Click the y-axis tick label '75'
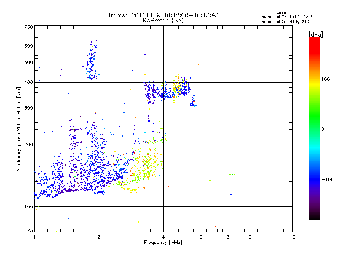The height and width of the screenshot is (258, 344). (x=30, y=230)
